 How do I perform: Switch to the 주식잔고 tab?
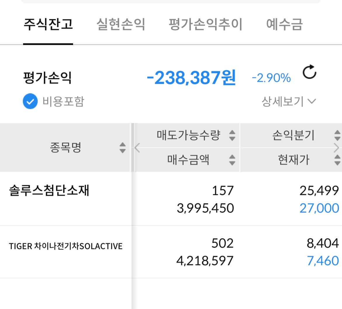click(48, 24)
